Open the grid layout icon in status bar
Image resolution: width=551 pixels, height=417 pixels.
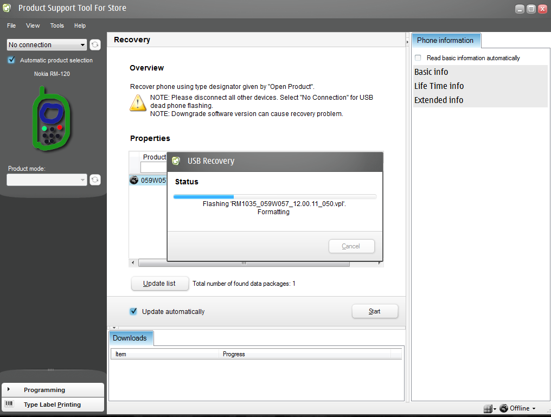(488, 408)
